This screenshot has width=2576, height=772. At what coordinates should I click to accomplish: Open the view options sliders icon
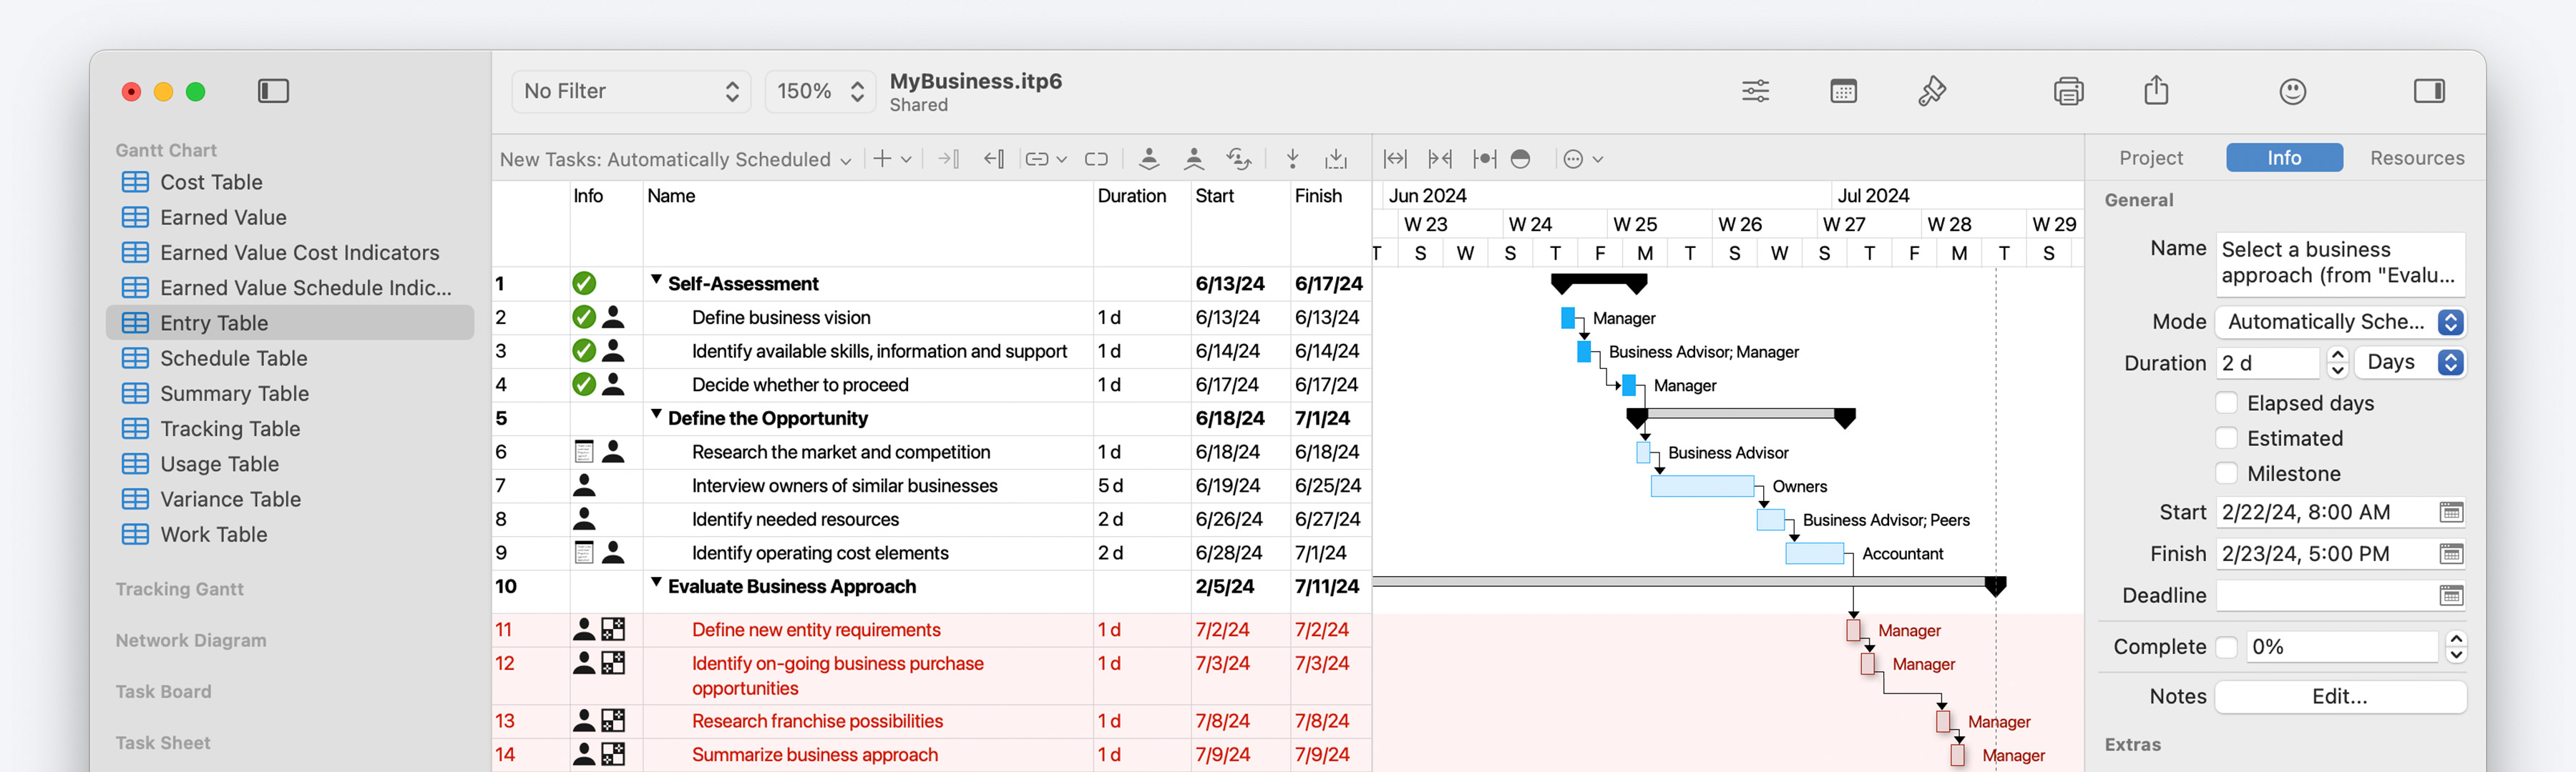[x=1755, y=92]
